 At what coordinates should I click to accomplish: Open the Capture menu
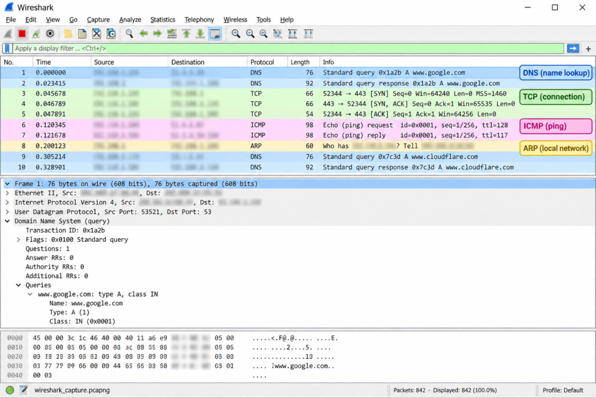[98, 20]
